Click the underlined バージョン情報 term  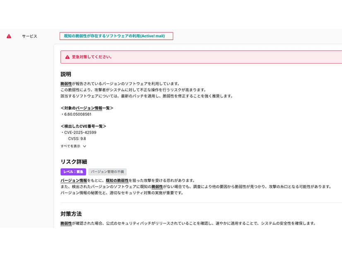coord(70,181)
